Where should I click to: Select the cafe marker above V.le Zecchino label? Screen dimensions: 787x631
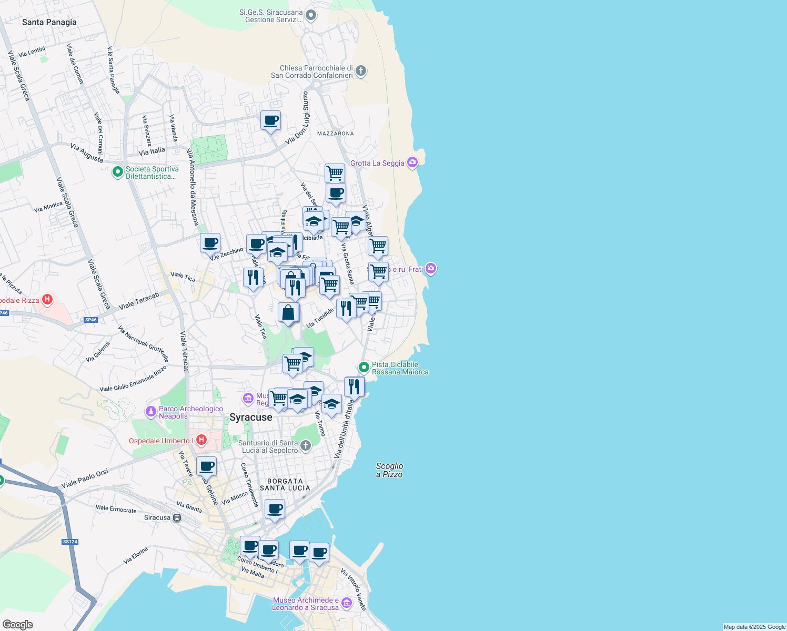click(x=210, y=243)
